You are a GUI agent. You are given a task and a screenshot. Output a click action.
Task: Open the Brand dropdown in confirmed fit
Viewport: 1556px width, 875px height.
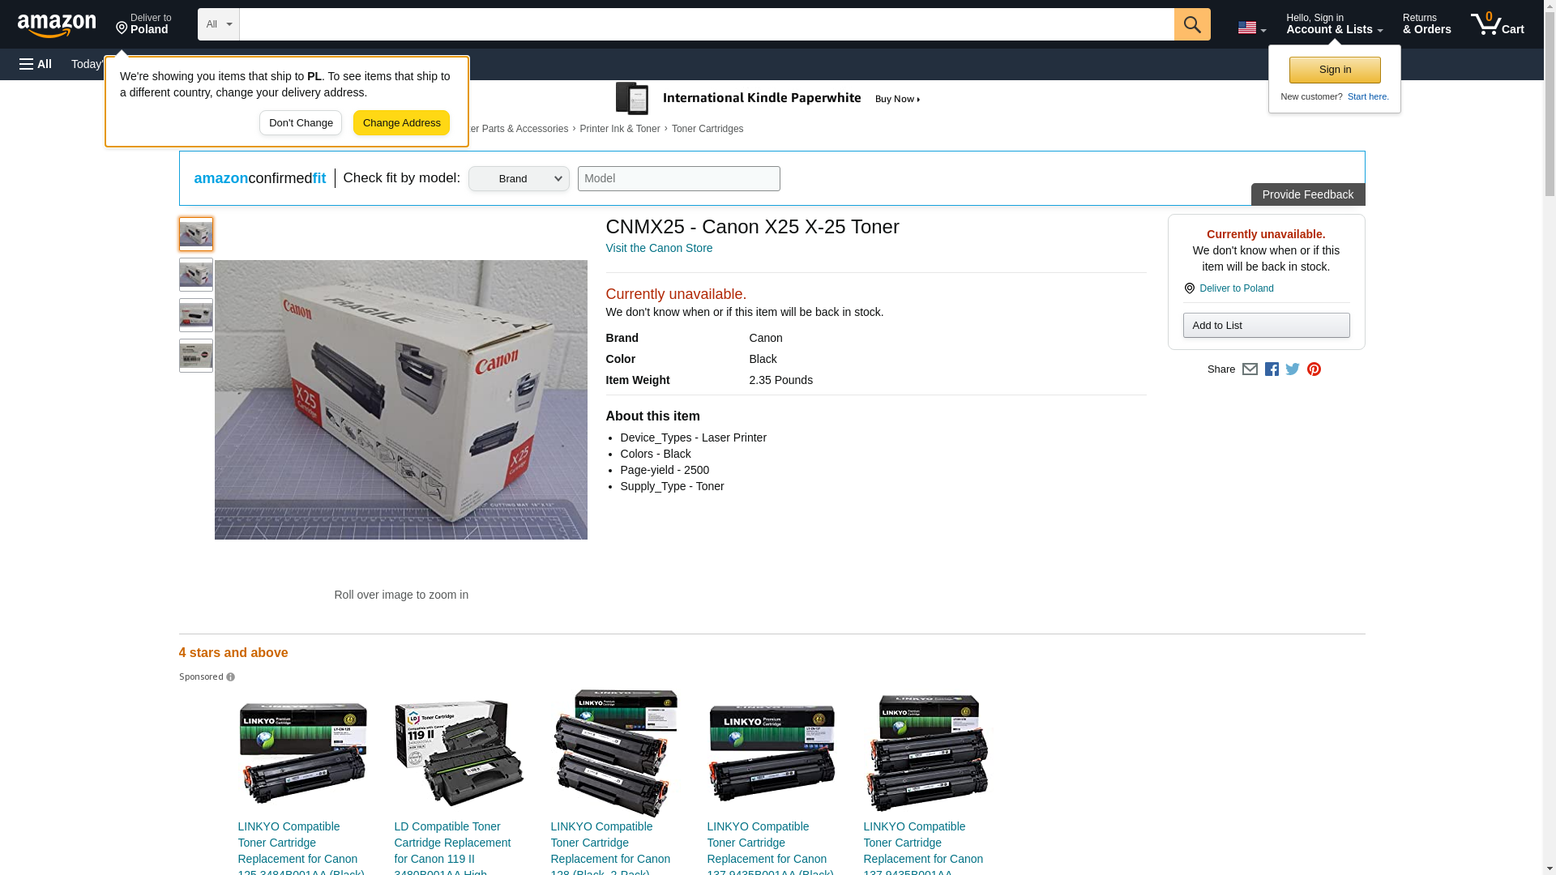coord(519,179)
